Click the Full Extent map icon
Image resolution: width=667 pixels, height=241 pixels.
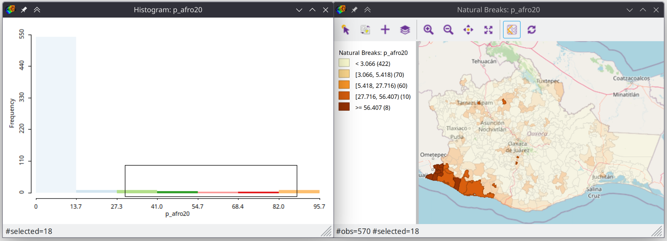488,30
